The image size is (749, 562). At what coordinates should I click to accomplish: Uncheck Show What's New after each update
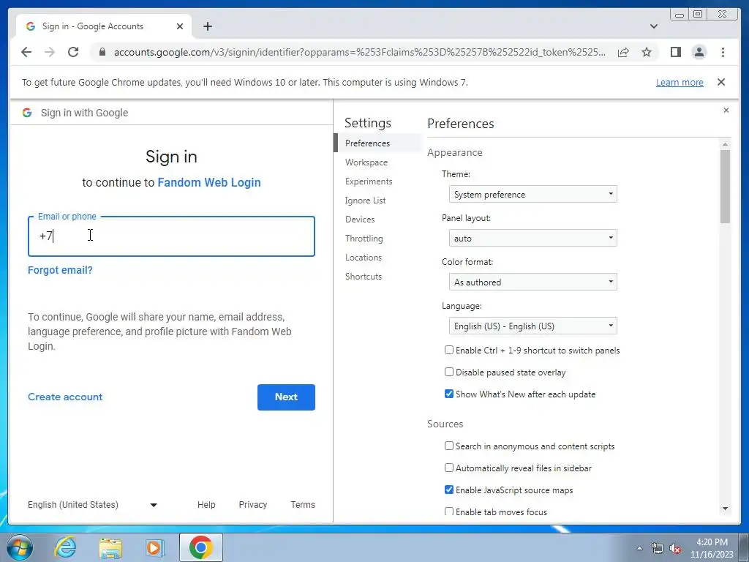coord(448,394)
